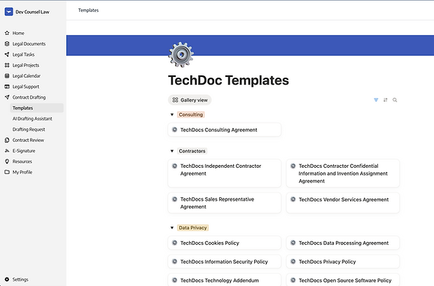Image resolution: width=434 pixels, height=286 pixels.
Task: Open TechDocs Privacy Policy template
Action: (x=343, y=262)
